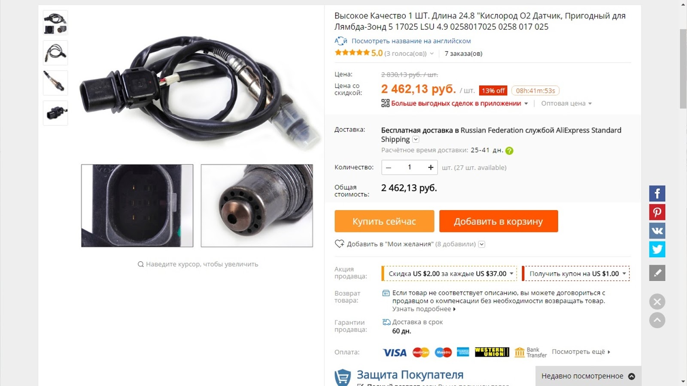This screenshot has width=687, height=386.
Task: Share product on Facebook
Action: click(657, 193)
